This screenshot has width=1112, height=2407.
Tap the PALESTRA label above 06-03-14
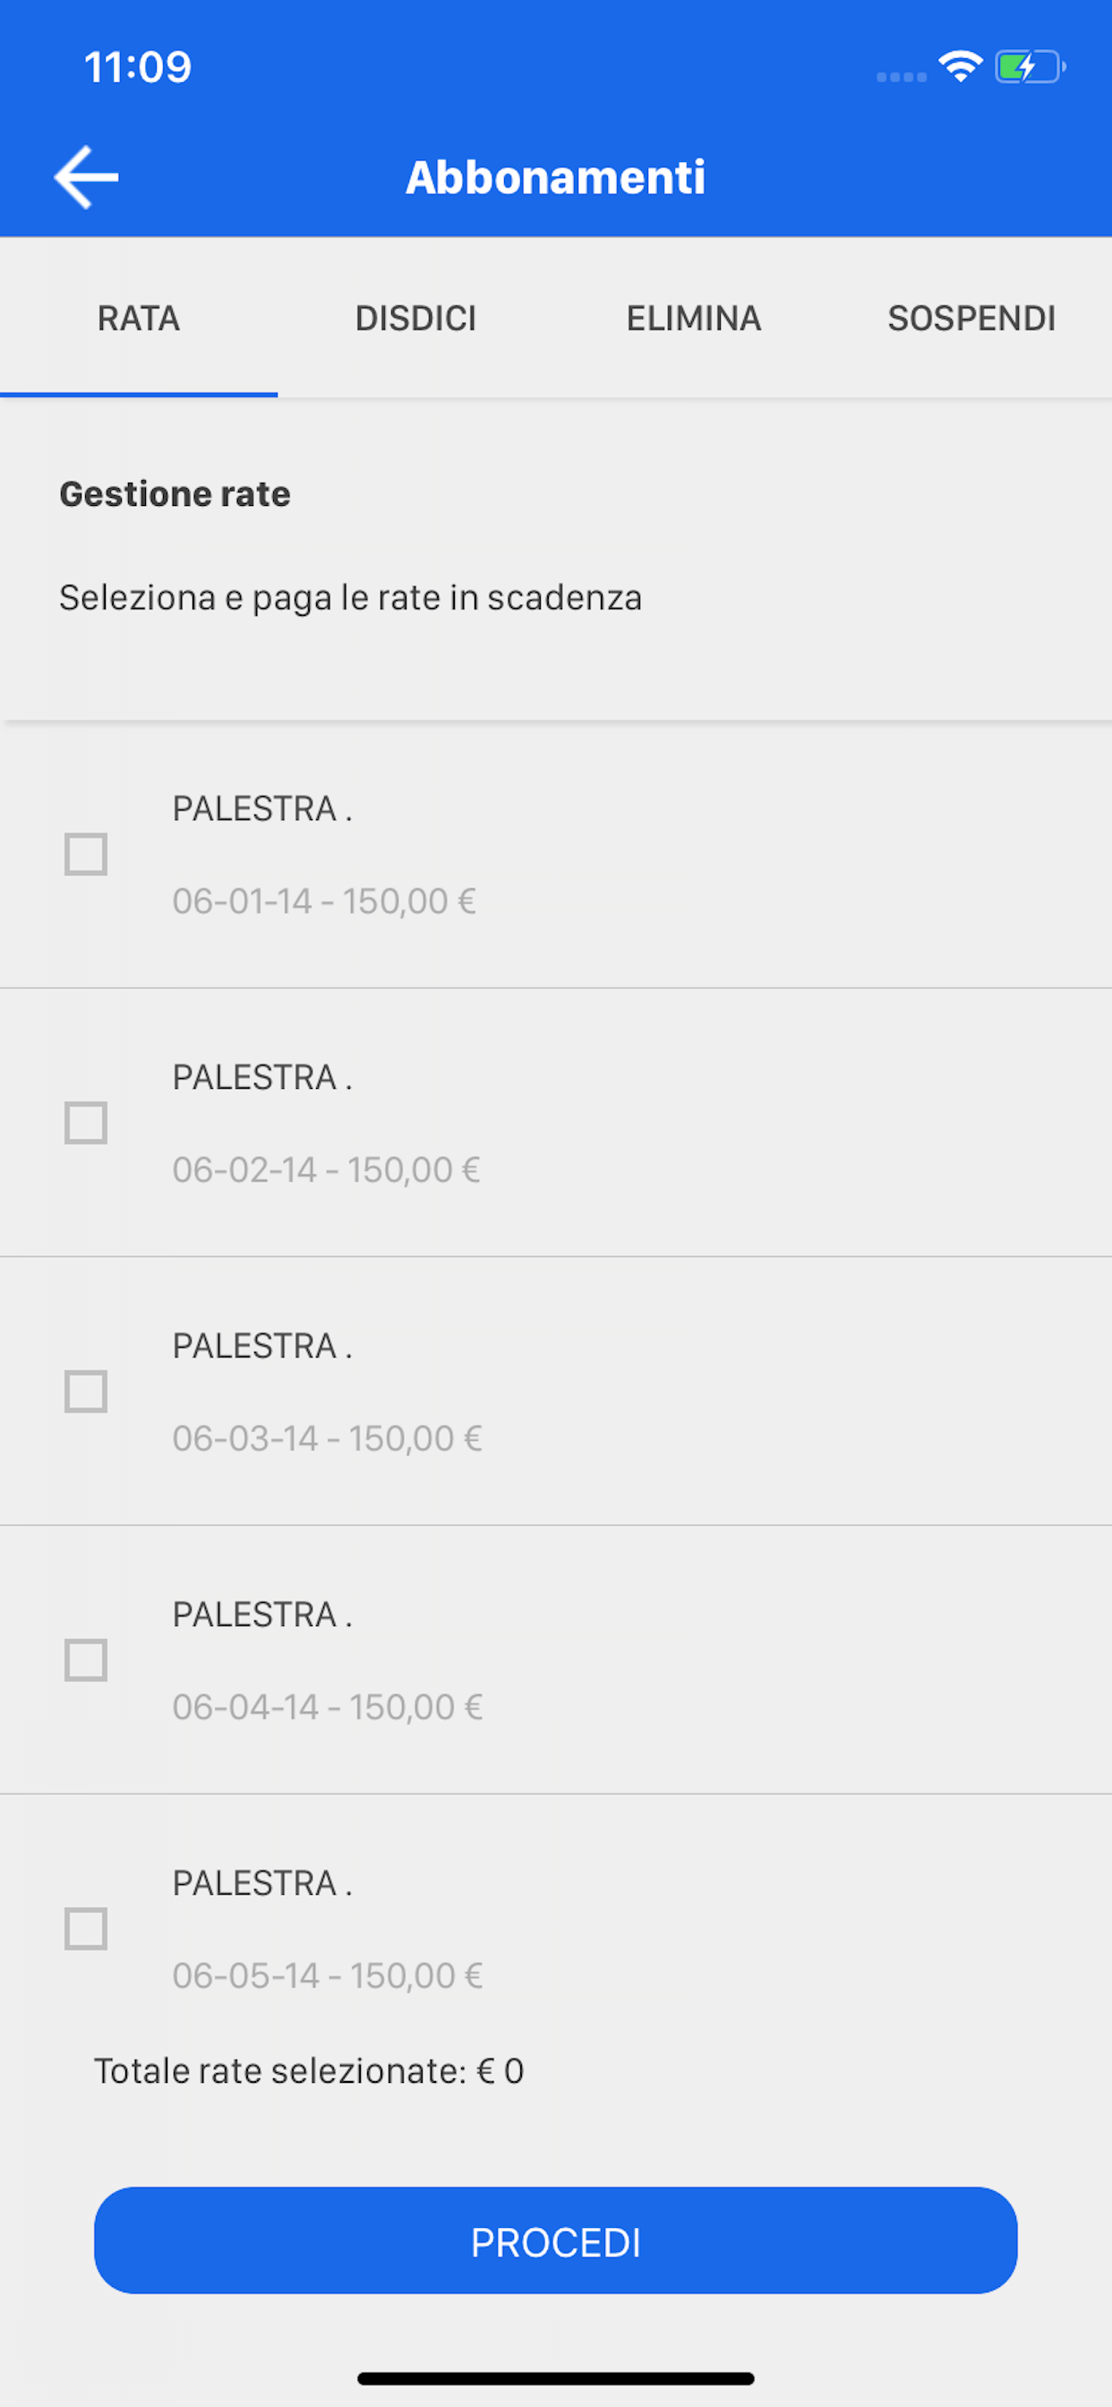pos(261,1346)
